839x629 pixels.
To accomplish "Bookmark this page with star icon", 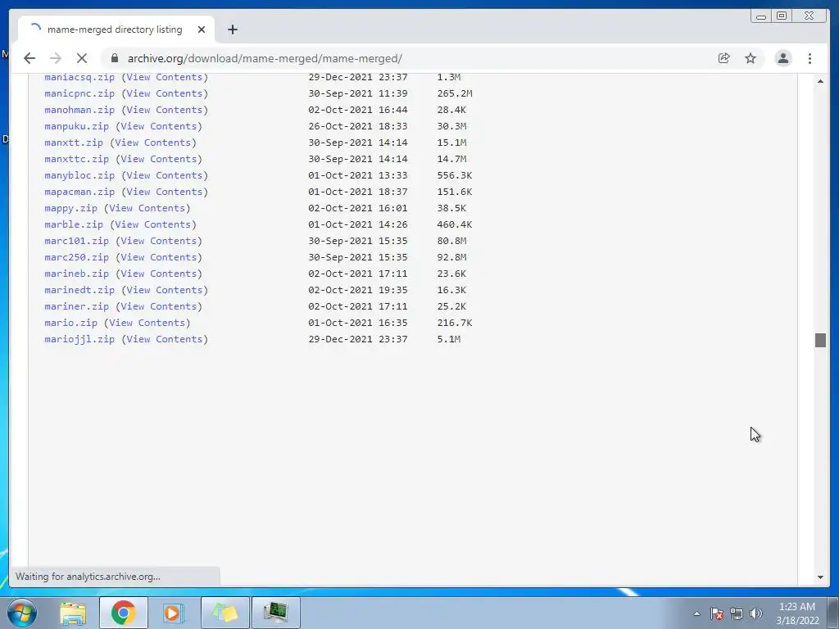I will pos(751,58).
